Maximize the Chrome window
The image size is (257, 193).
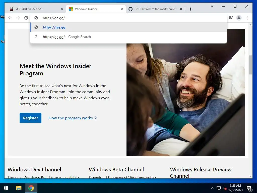pyautogui.click(x=235, y=6)
